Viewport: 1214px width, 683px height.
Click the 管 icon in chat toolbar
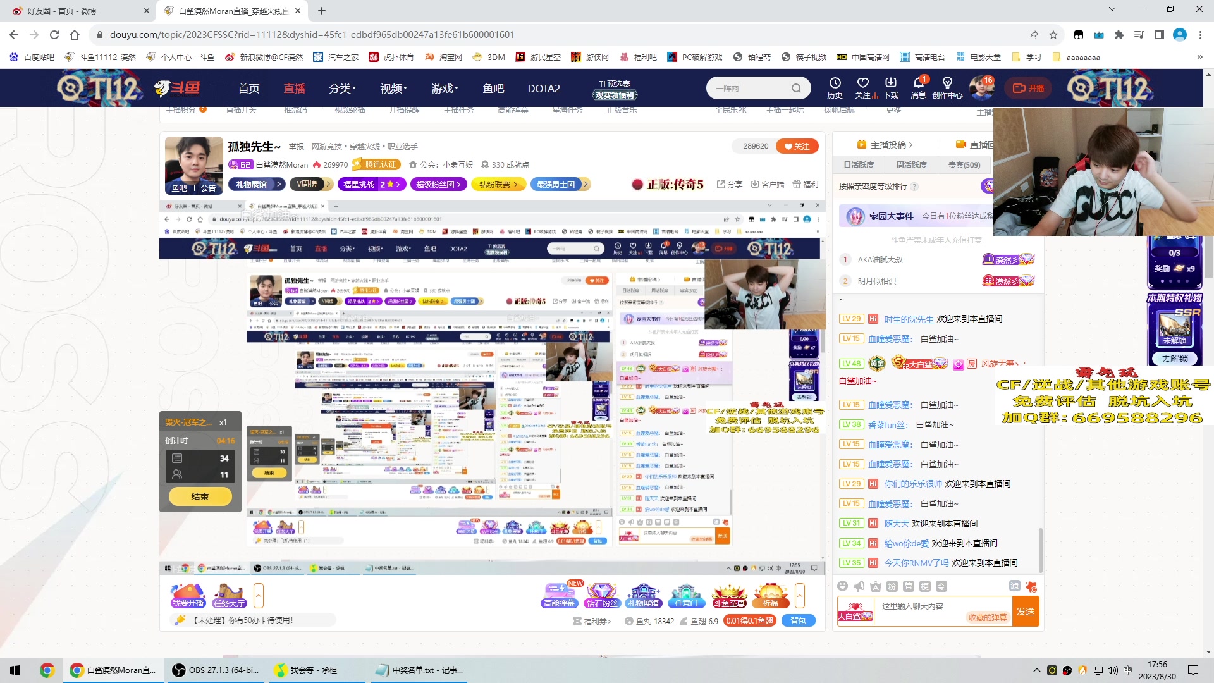[909, 586]
